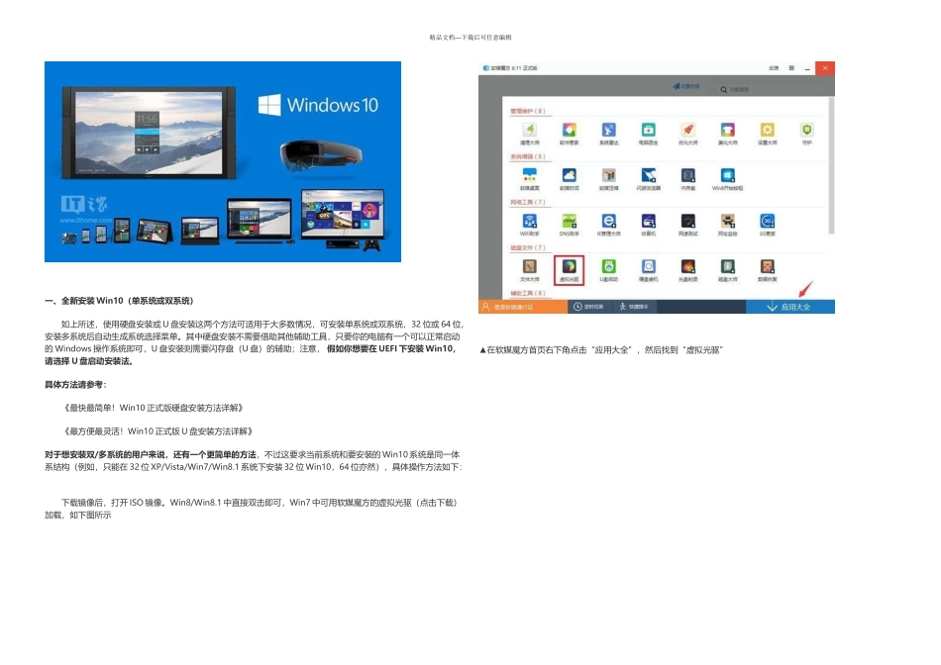The height and width of the screenshot is (665, 941).
Task: Open the 守护 shield icon
Action: click(x=806, y=130)
